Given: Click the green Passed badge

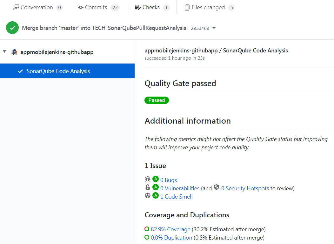Looking at the screenshot, I should [157, 100].
